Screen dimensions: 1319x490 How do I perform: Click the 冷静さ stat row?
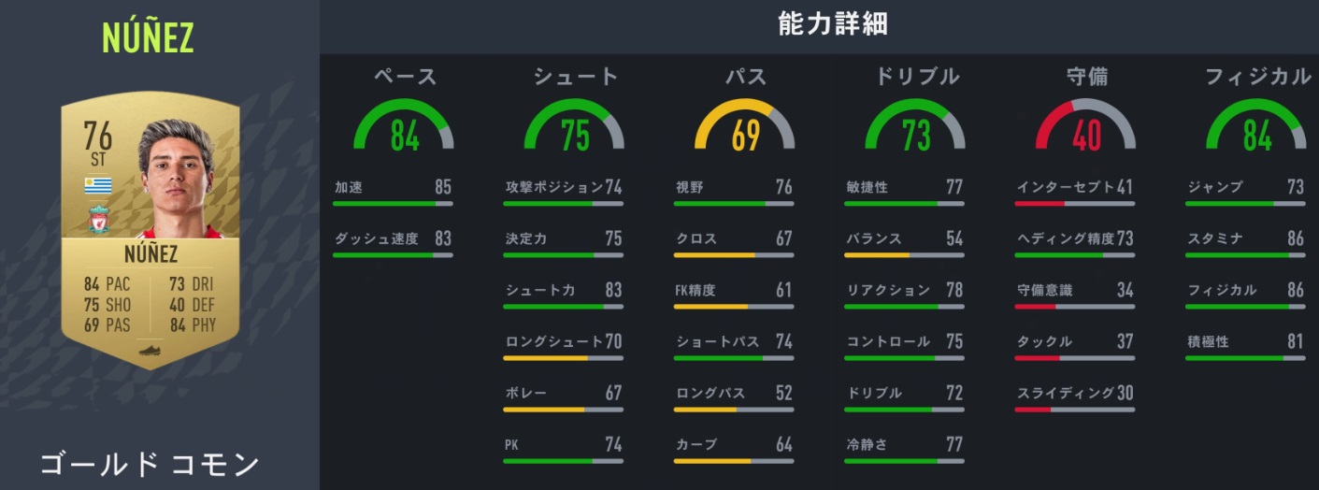coord(904,445)
